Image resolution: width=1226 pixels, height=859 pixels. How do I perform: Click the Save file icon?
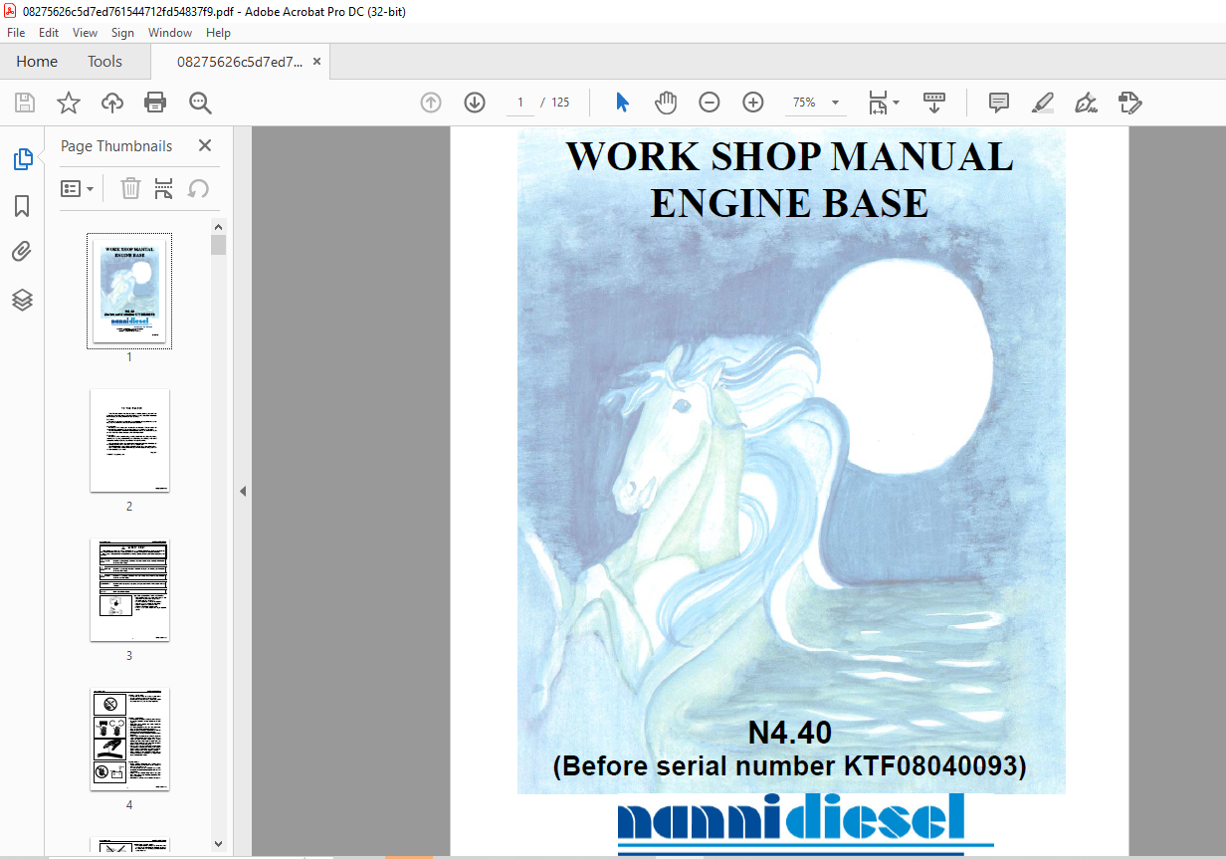24,103
